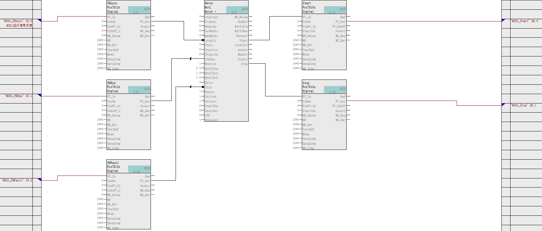Screen dimensions: 542x231
Task: Select the Permit input on Motor block
Action: coord(210,92)
